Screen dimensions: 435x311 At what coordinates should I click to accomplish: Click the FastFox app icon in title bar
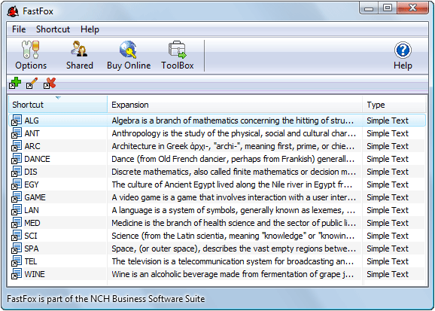tap(13, 11)
